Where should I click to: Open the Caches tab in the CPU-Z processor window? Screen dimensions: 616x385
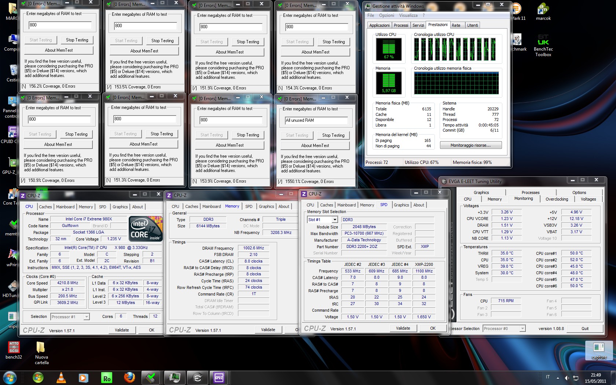click(x=45, y=207)
